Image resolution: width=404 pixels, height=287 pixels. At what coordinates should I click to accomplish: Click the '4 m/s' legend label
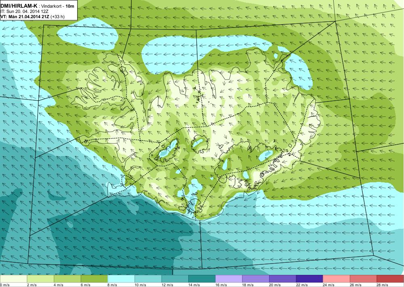[x=59, y=285]
